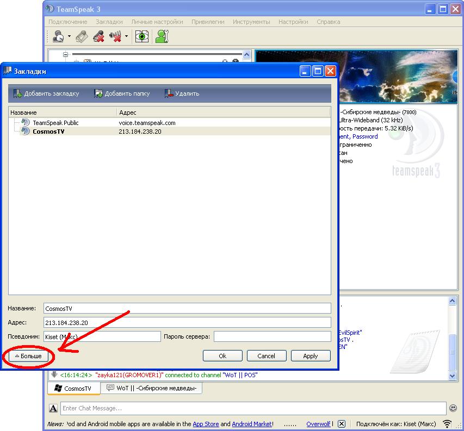Open the emoticon smiley picker
Viewport: 464px width, 431px height.
tap(453, 408)
